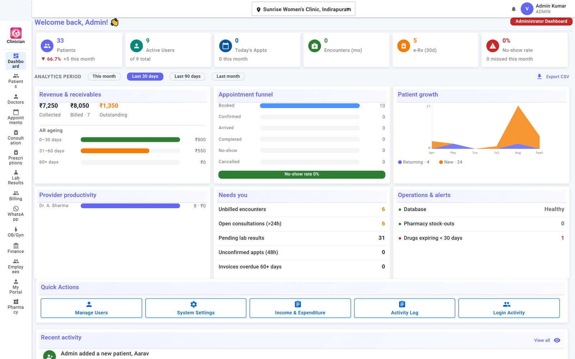This screenshot has width=575, height=359.
Task: Open My Portal in sidebar
Action: 16,286
